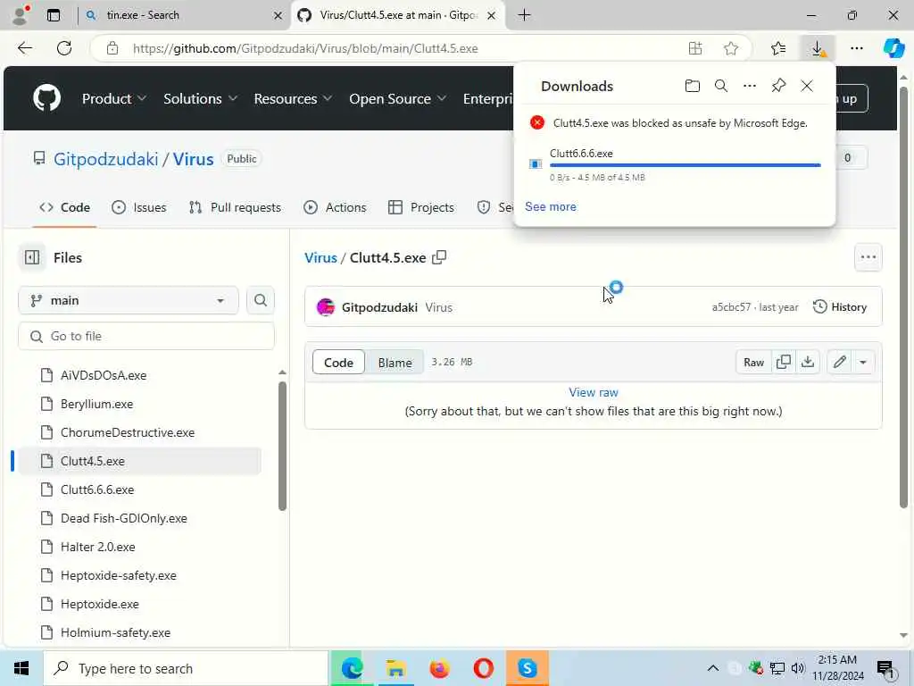Open the Actions tab
Screen dimensions: 914x686
point(336,207)
